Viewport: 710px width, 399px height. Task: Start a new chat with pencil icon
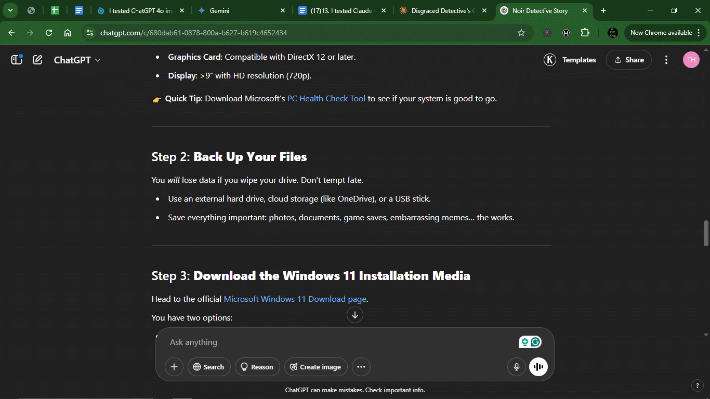[x=37, y=60]
